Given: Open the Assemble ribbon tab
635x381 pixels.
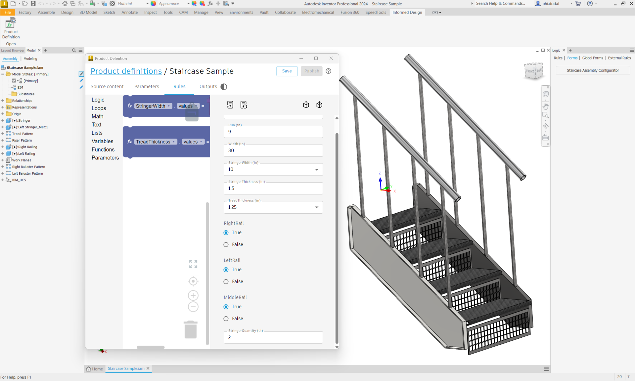Looking at the screenshot, I should click(x=46, y=12).
